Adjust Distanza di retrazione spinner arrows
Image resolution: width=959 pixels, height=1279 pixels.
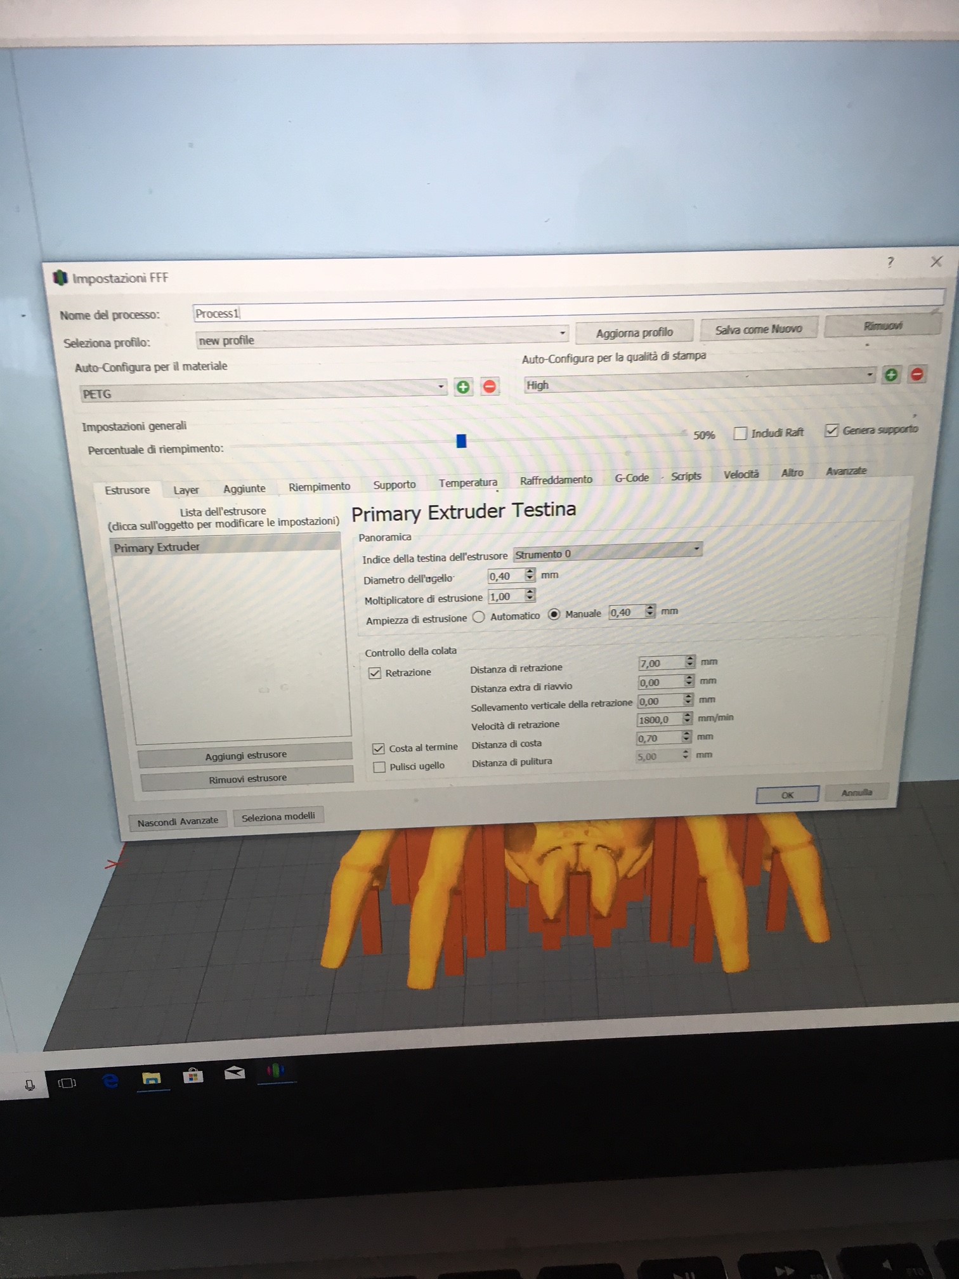click(x=690, y=662)
